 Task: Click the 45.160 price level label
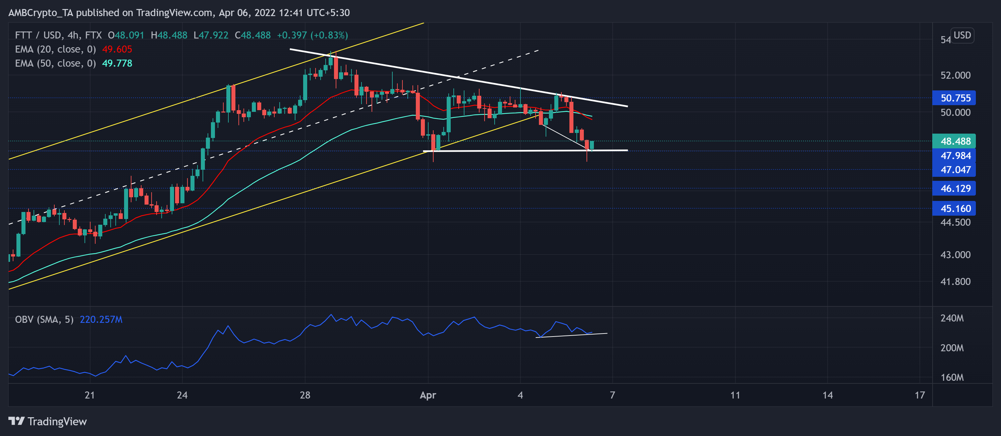click(x=954, y=208)
